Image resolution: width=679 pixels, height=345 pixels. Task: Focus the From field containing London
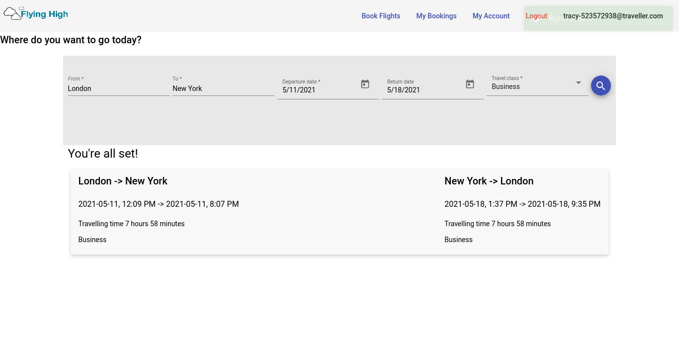119,88
